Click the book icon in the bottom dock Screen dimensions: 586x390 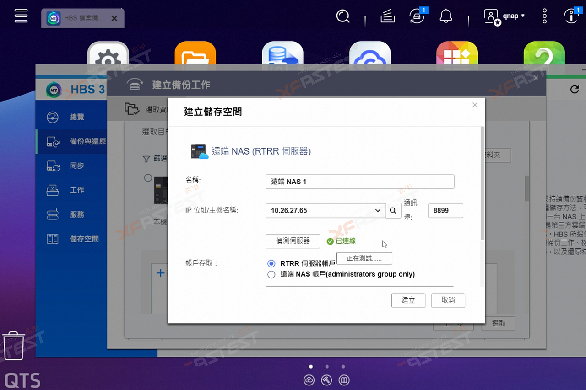point(344,380)
